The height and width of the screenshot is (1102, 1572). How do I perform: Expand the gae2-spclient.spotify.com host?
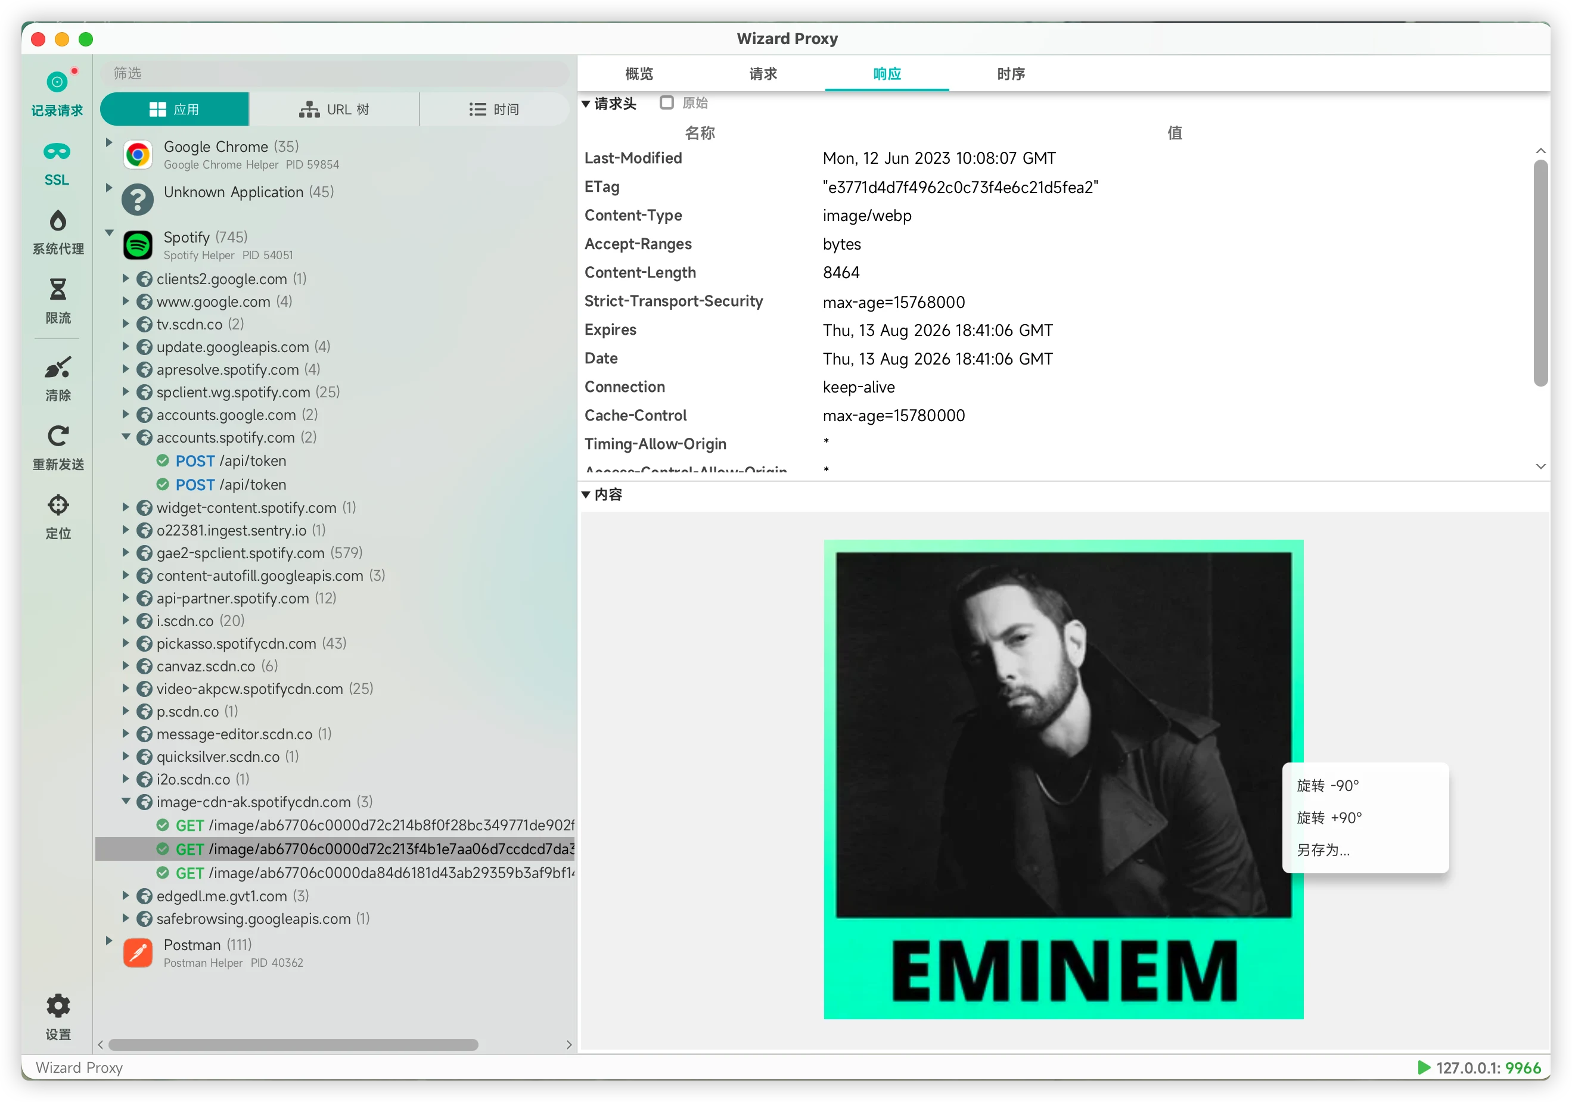point(126,552)
